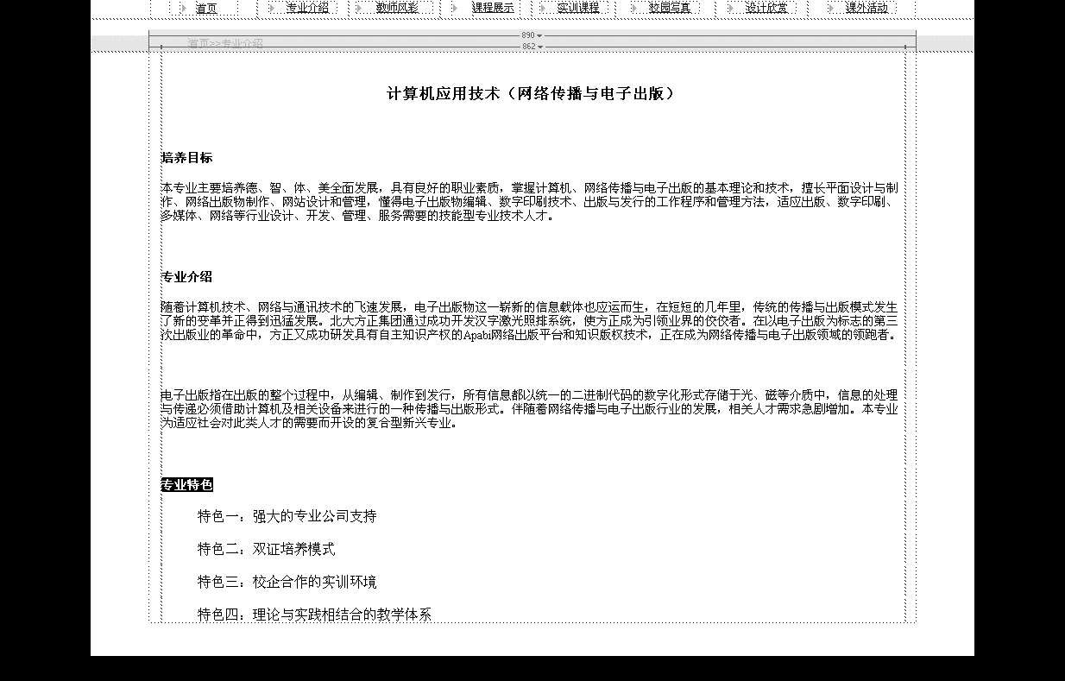Viewport: 1065px width, 681px height.
Task: Click the line 特色二：双证培养模式
Action: 266,550
